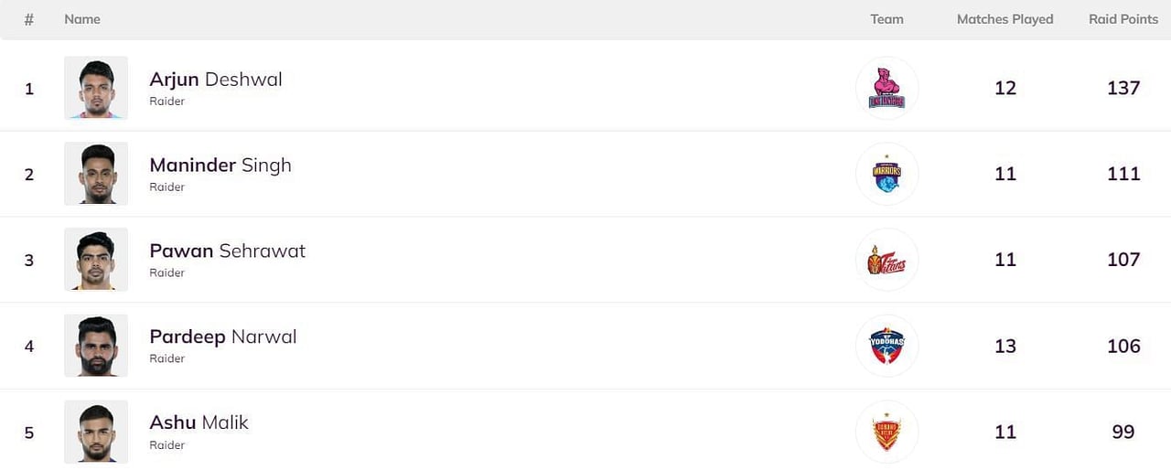Click UP Yoddhas team logo

coord(886,346)
